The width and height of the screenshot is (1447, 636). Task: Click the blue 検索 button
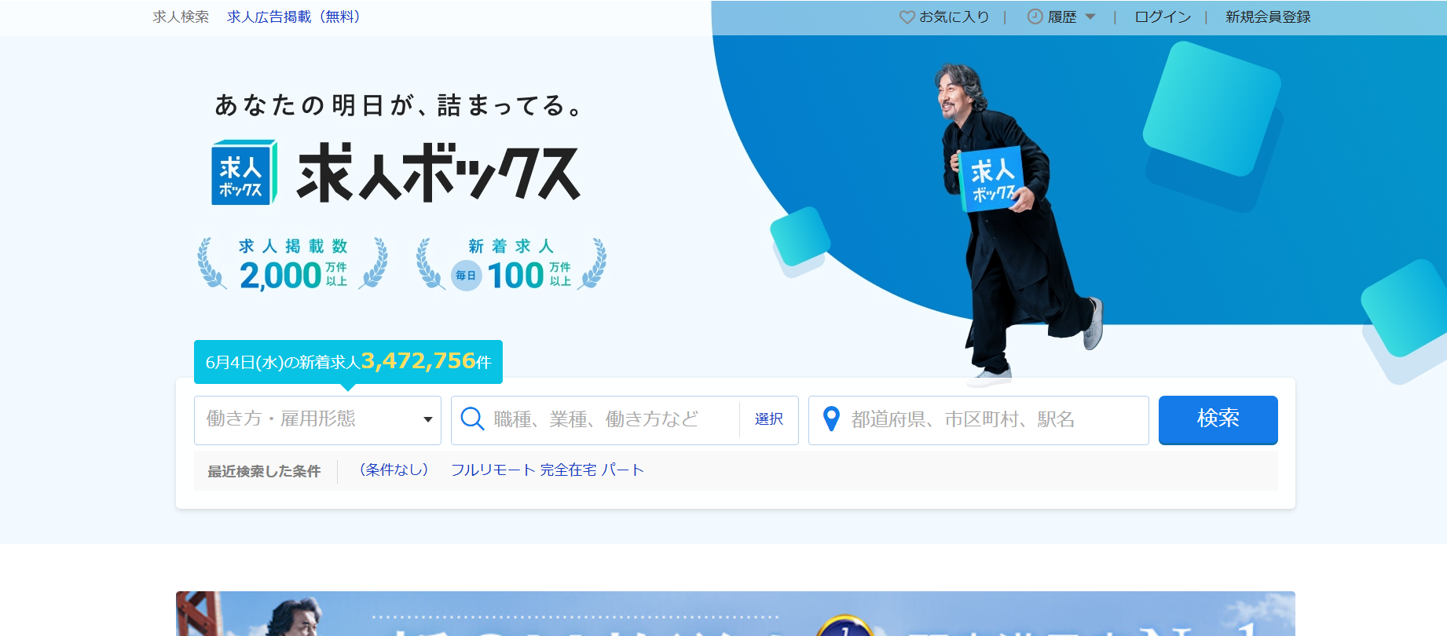(1218, 420)
